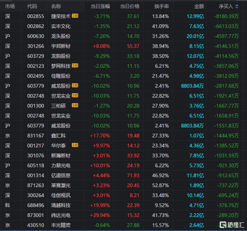Open stock 龙韵股份

click(x=60, y=56)
